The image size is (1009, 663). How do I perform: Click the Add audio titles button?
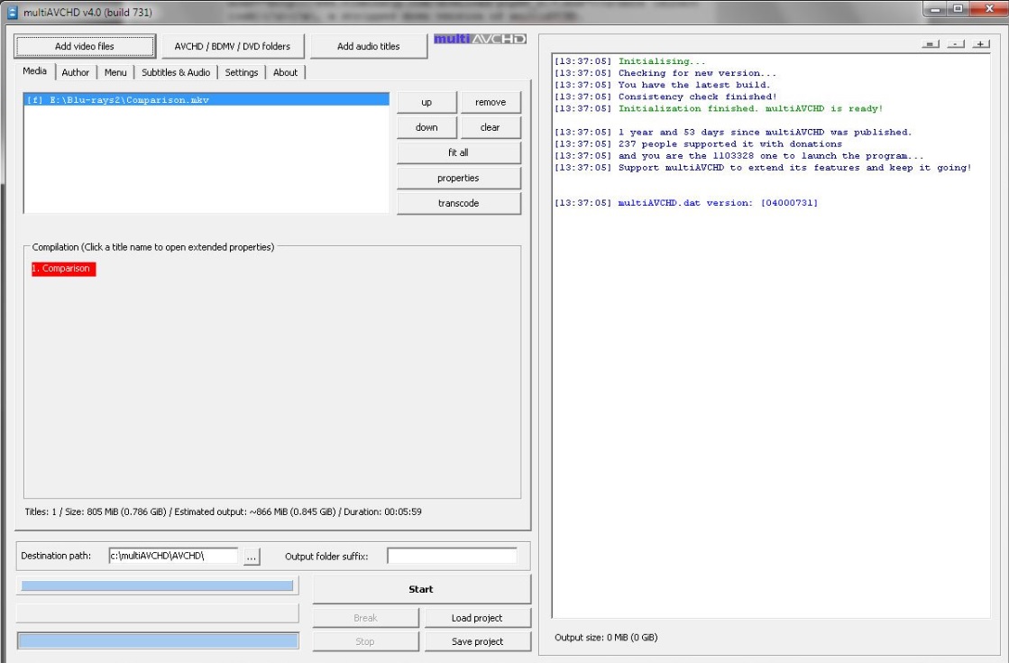pos(368,46)
